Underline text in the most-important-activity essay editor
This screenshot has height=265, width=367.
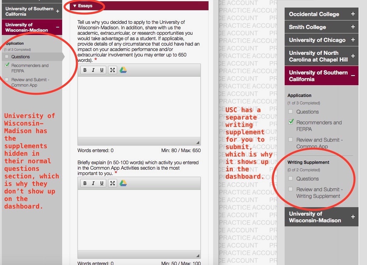102,183
